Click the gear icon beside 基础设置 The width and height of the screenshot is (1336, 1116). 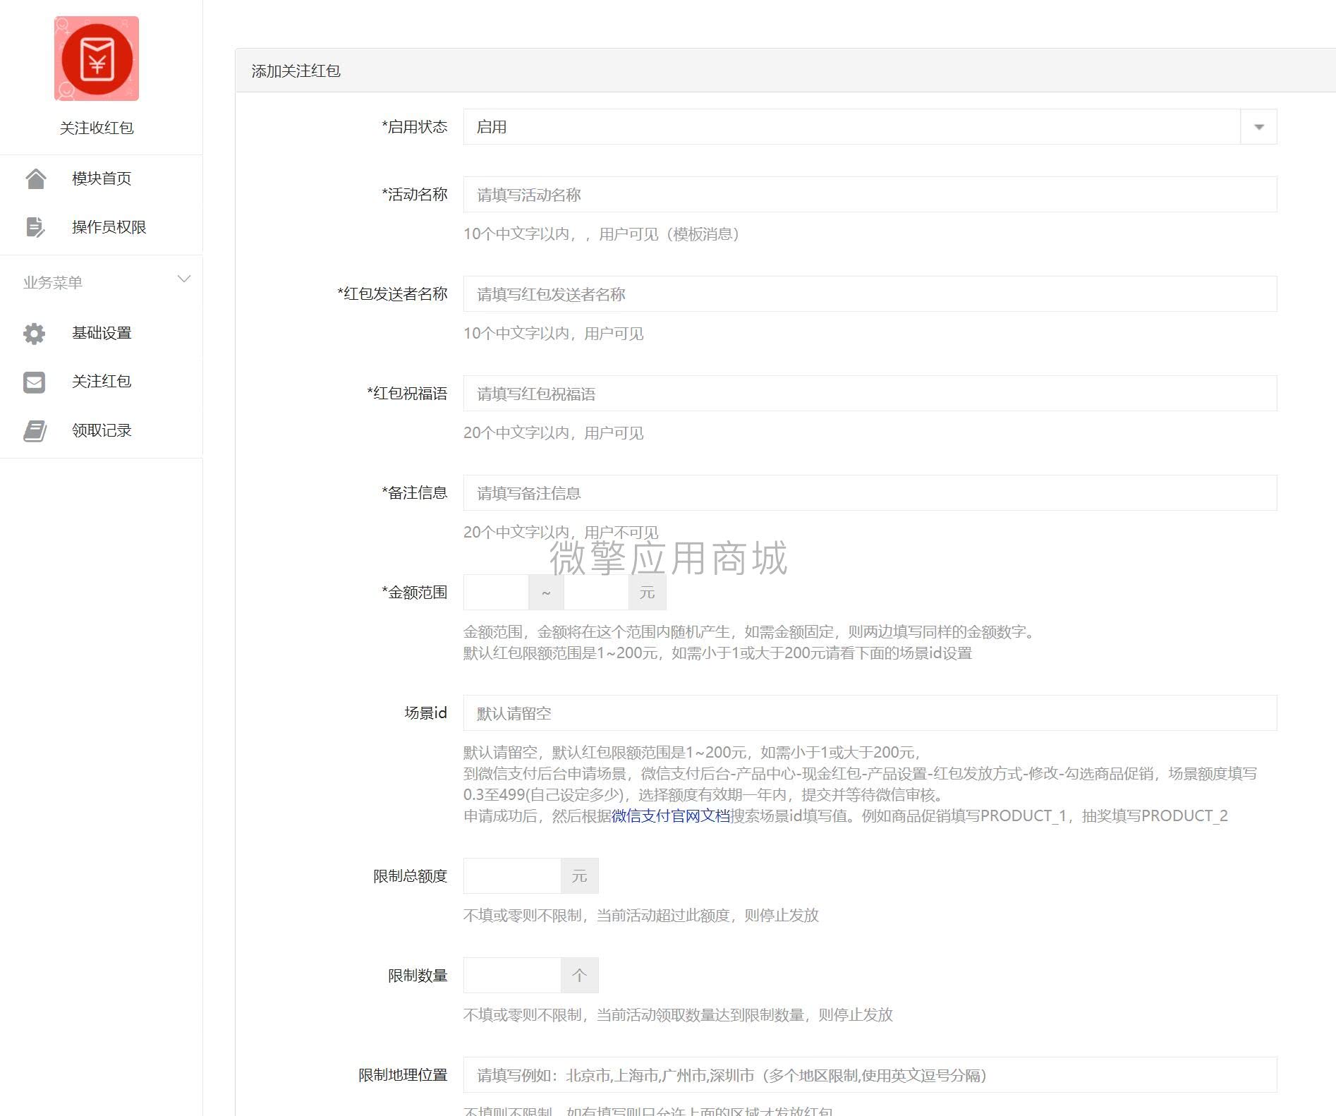[x=34, y=333]
